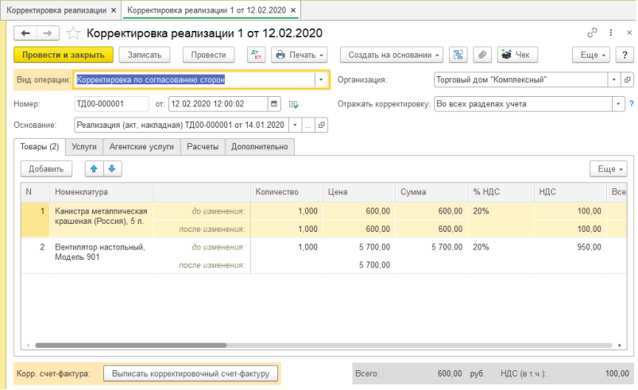
Task: Click сумма 5 700,00 in Вентилятор до изменения
Action: pos(447,247)
